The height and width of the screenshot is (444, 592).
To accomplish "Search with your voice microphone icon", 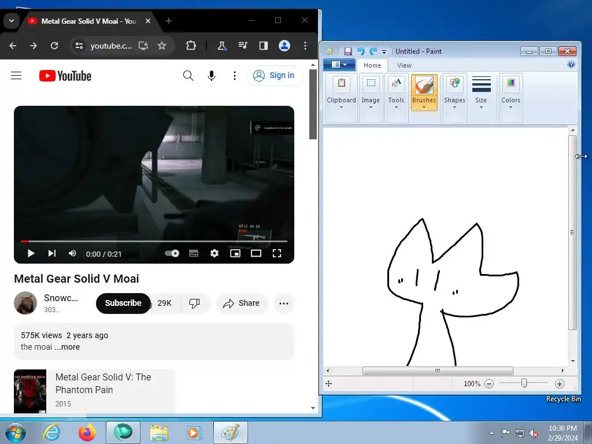I will (x=212, y=76).
